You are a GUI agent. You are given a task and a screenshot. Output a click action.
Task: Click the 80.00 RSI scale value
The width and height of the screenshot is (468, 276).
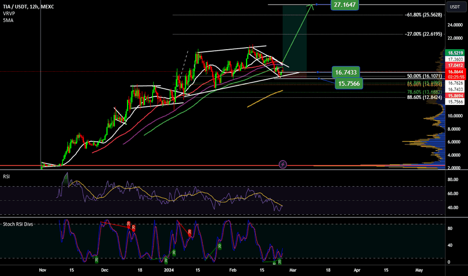[x=453, y=180]
